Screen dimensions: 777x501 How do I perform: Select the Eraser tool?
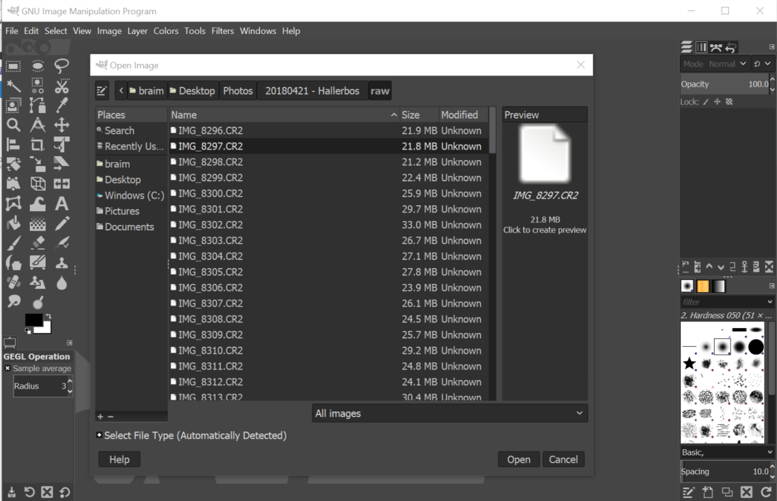(38, 243)
